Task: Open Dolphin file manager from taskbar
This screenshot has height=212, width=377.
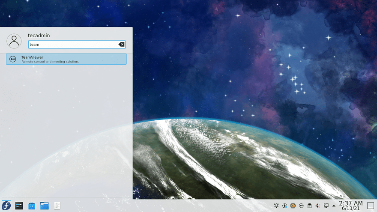Action: tap(45, 206)
